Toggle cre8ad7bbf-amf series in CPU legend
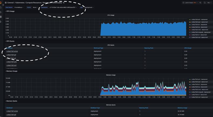213x117 pixels. click(199, 19)
